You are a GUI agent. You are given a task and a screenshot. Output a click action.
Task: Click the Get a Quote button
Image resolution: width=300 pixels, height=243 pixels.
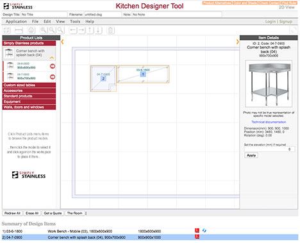(53, 213)
